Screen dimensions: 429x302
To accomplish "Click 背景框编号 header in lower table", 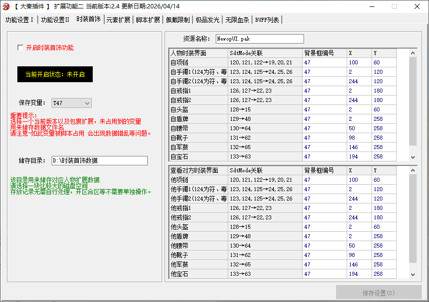I will point(324,170).
